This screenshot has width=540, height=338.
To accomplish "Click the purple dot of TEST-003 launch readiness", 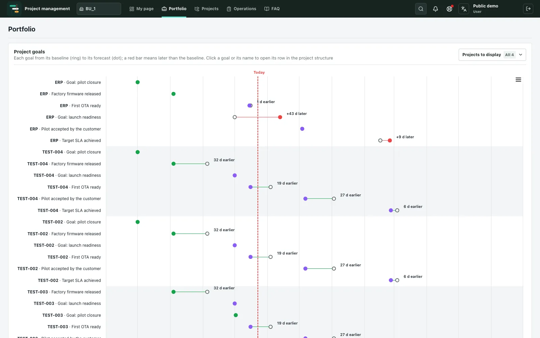I will click(x=235, y=304).
